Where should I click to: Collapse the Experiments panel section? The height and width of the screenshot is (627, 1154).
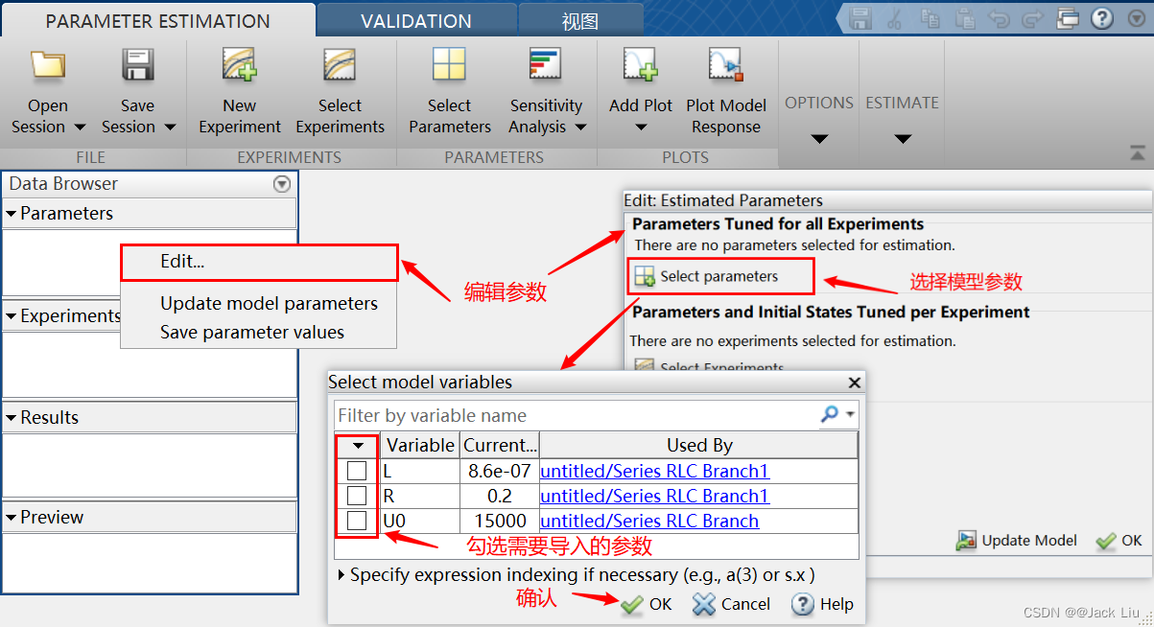pos(12,316)
